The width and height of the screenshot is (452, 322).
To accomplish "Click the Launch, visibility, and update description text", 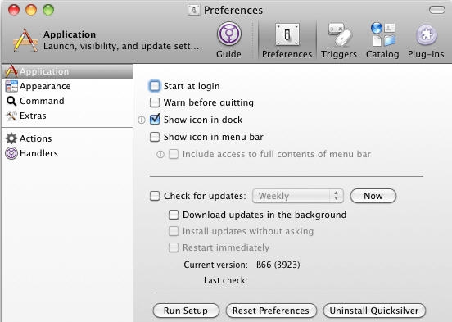I will (121, 46).
